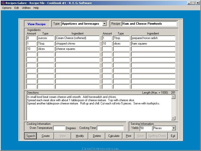The width and height of the screenshot is (201, 151).
Task: Click inside the Directions text area
Action: click(x=99, y=108)
